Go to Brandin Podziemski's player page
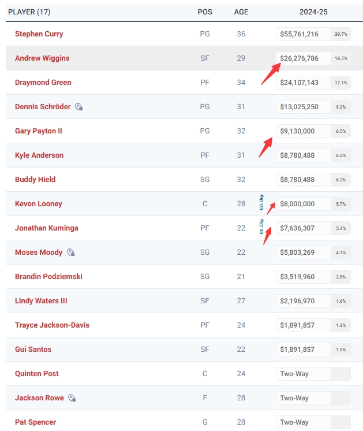The height and width of the screenshot is (431, 363). [48, 277]
